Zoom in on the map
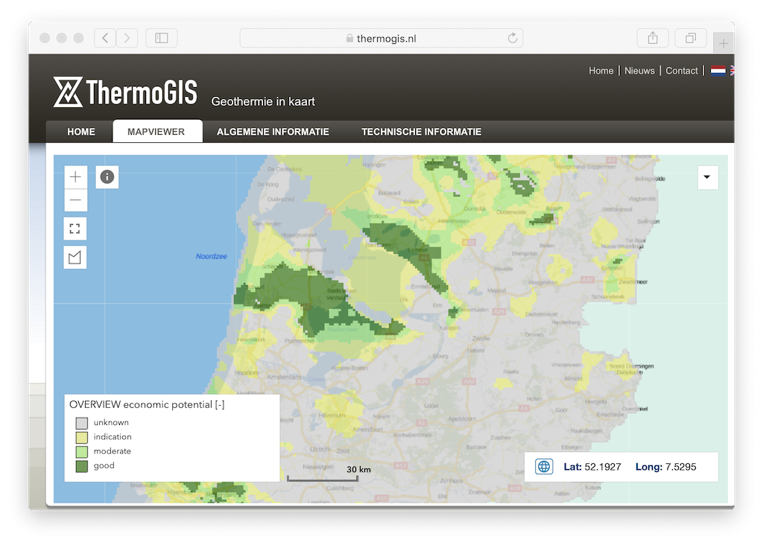Image resolution: width=763 pixels, height=545 pixels. (75, 177)
